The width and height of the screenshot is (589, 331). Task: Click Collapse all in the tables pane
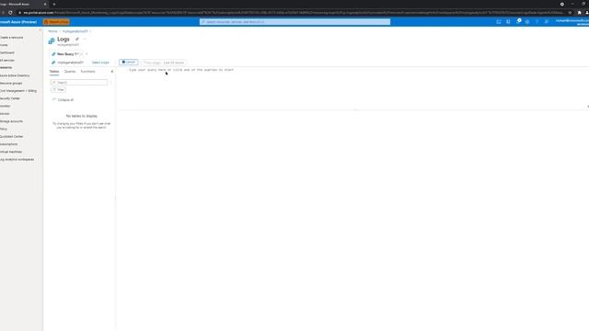[64, 100]
